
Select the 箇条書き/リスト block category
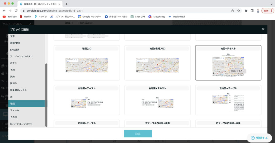click(x=27, y=90)
